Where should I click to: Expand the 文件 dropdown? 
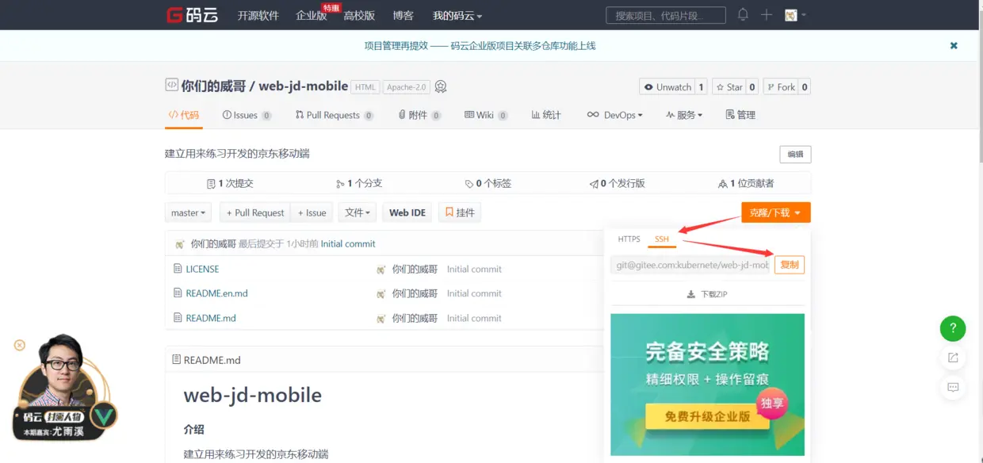coord(358,212)
